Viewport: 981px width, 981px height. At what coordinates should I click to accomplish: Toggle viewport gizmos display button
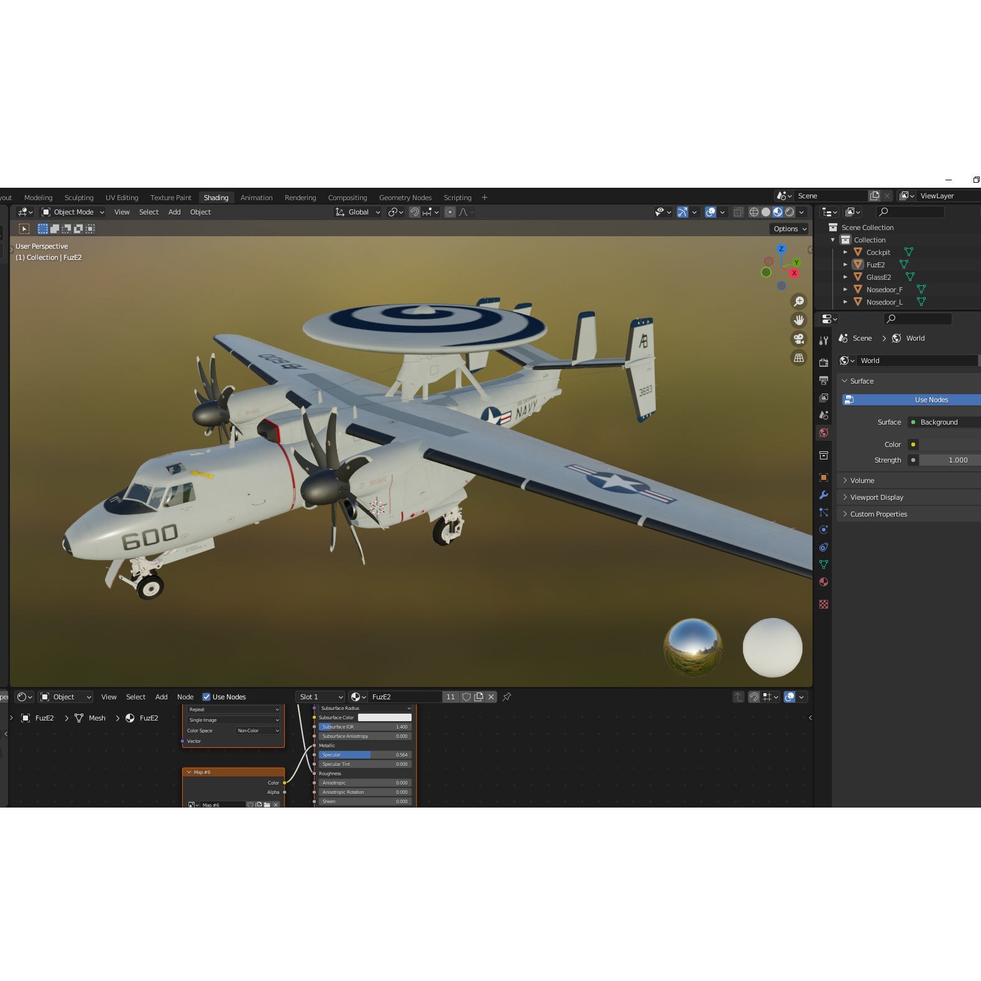pyautogui.click(x=682, y=212)
